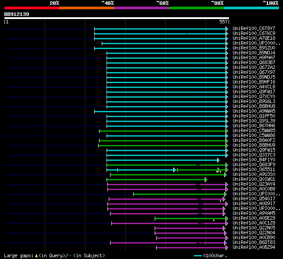Click UniRef100_A0D9I7 label
The image size is (283, 259).
[x=254, y=204]
